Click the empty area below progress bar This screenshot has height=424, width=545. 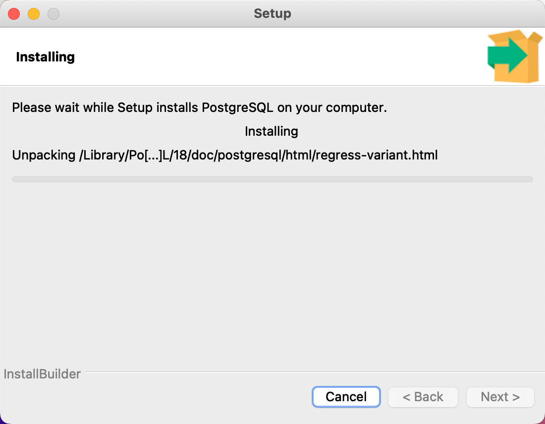[272, 274]
